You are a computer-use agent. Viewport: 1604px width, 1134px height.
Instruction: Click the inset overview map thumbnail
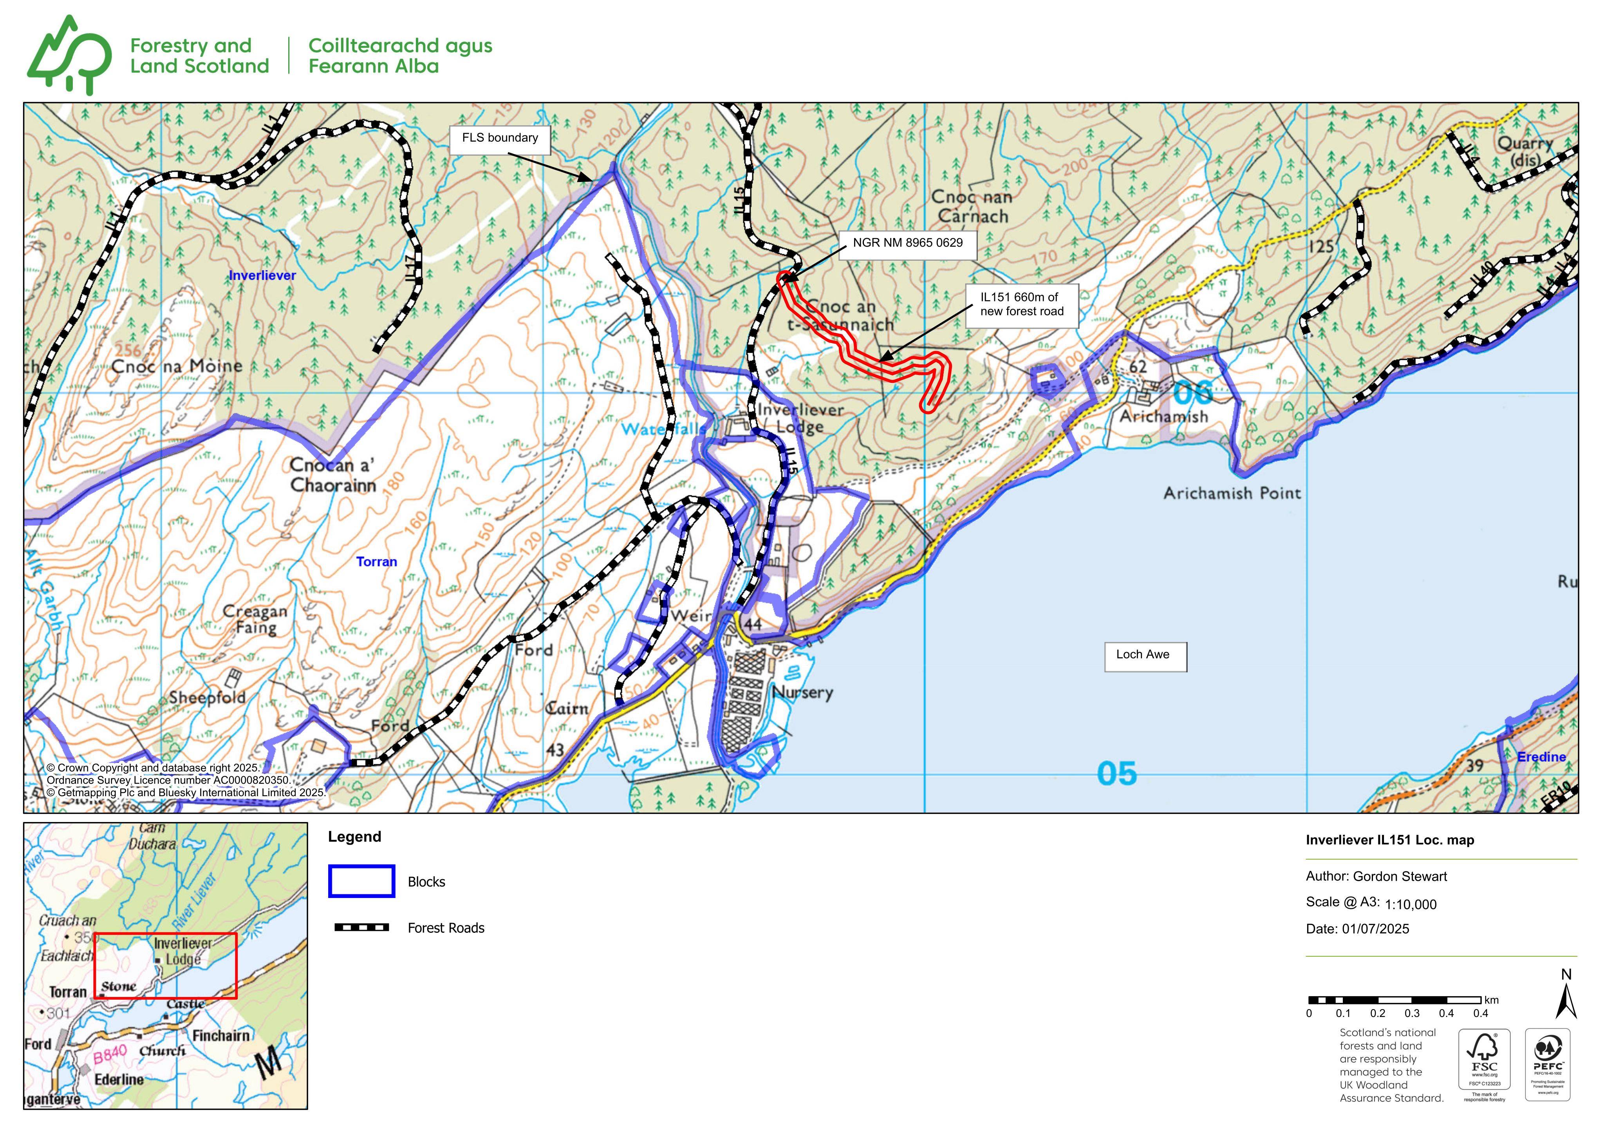(x=166, y=966)
